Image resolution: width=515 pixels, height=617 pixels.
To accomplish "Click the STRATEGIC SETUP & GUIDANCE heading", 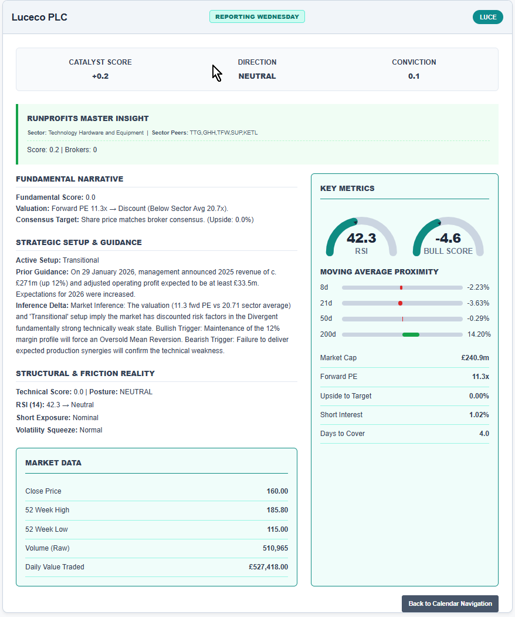I will click(x=79, y=242).
